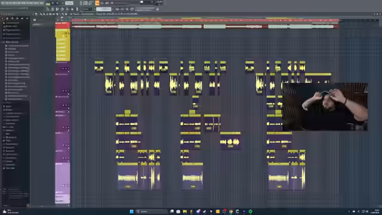
Task: Select the Paint brush tool in playlist toolbar
Action: coord(44,14)
